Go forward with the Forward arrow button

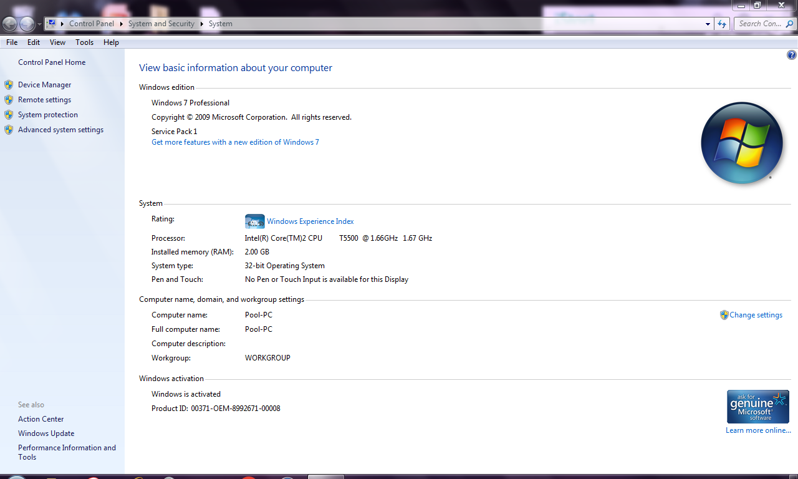click(27, 24)
